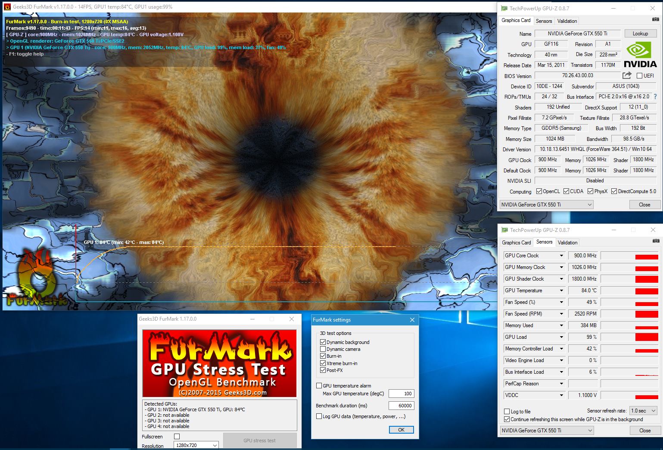Screen dimensions: 663x450
Task: Open the GPU selector dropdown in the upper GPU-Z window
Action: pos(547,205)
